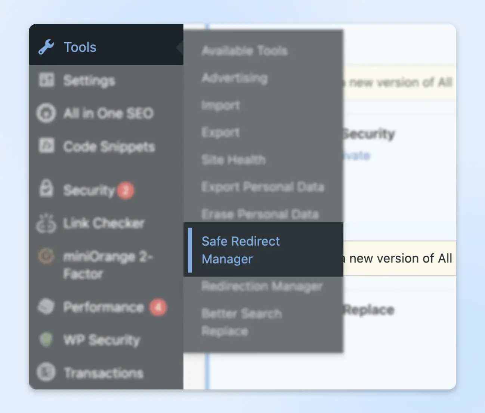Select Import in Tools submenu
Screen dimensions: 485x413
(x=220, y=105)
